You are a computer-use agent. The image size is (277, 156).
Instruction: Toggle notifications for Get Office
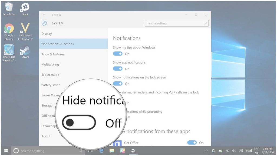[192, 143]
